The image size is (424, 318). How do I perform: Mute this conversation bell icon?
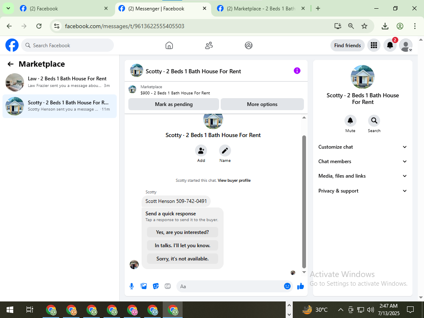click(x=350, y=120)
